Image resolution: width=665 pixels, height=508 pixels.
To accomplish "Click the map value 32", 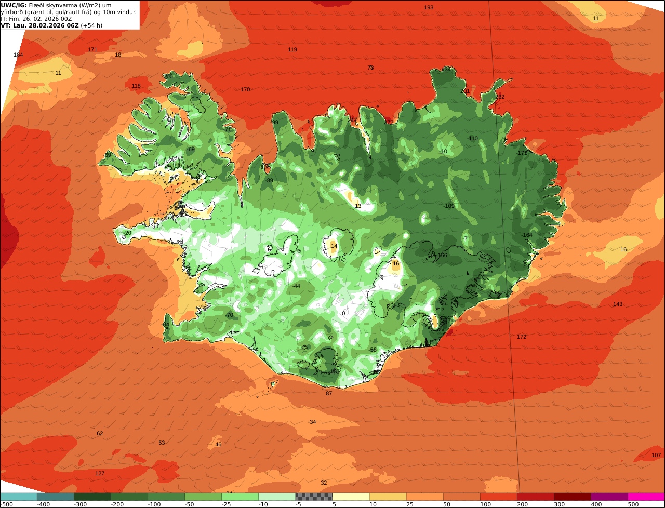I will (x=324, y=483).
